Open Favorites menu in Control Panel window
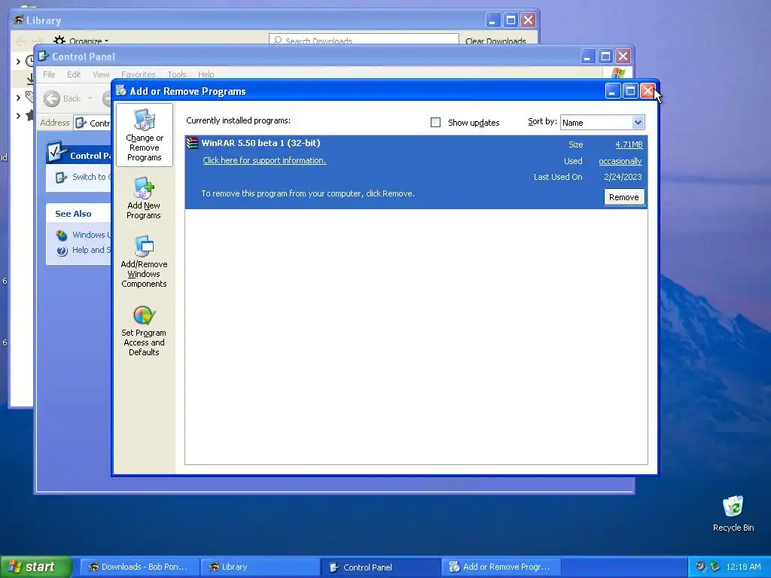The height and width of the screenshot is (578, 771). (139, 75)
